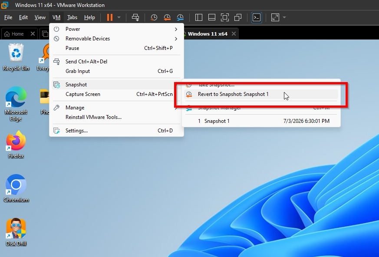Close the Windows 11 x64 tab
This screenshot has width=379, height=257.
coord(234,34)
